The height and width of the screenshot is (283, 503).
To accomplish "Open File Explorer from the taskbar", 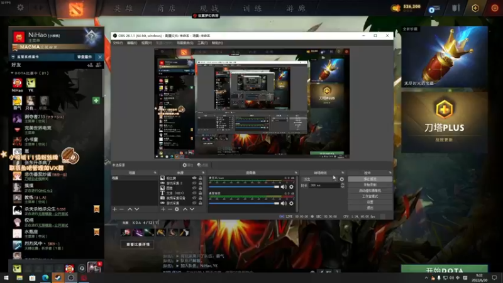I will pyautogui.click(x=19, y=278).
